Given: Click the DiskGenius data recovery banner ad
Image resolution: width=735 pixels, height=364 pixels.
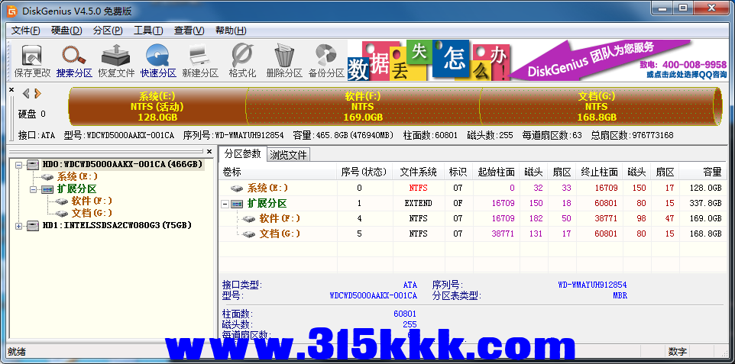Looking at the screenshot, I should point(537,61).
